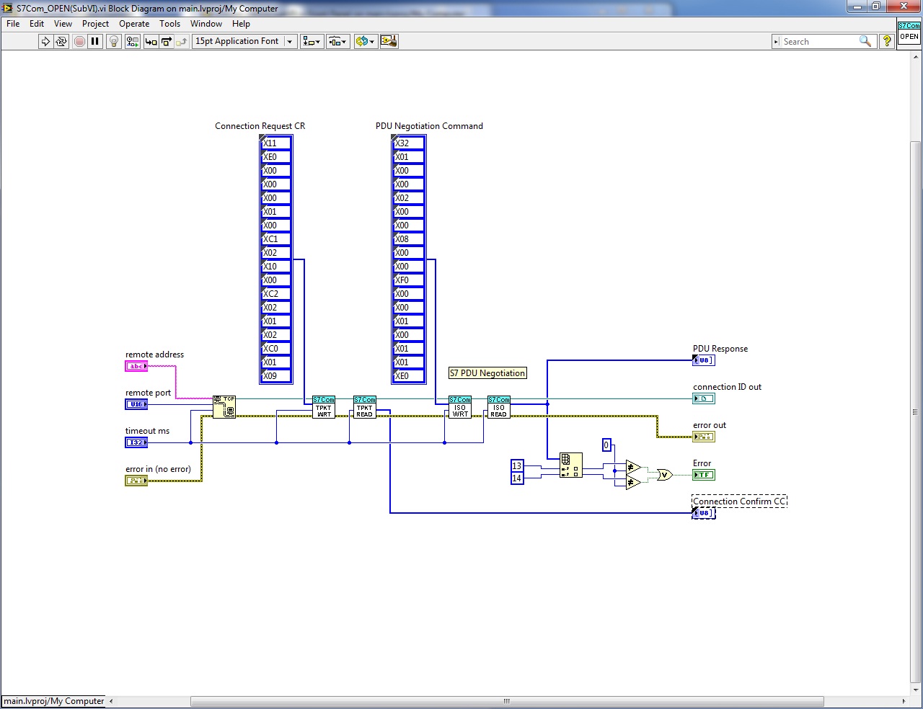Select the error in cluster terminal
The image size is (923, 709).
(136, 481)
